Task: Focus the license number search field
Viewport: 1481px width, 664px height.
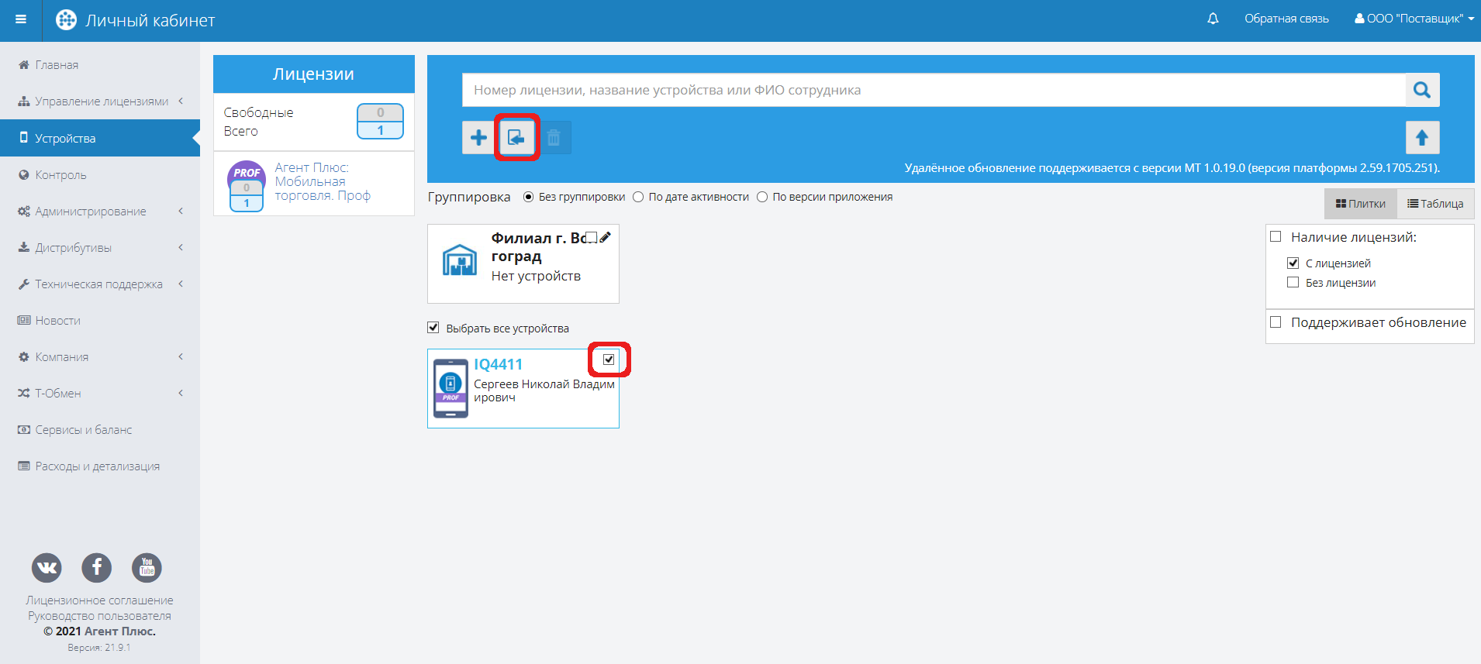Action: (x=934, y=90)
